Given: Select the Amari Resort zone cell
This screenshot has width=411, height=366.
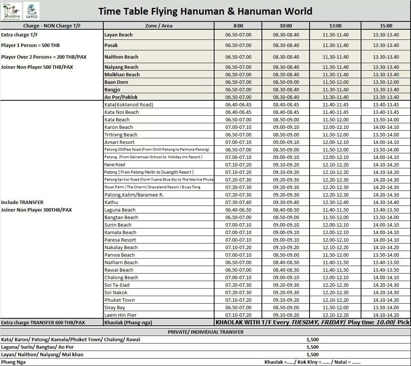Looking at the screenshot, I should [119, 142].
